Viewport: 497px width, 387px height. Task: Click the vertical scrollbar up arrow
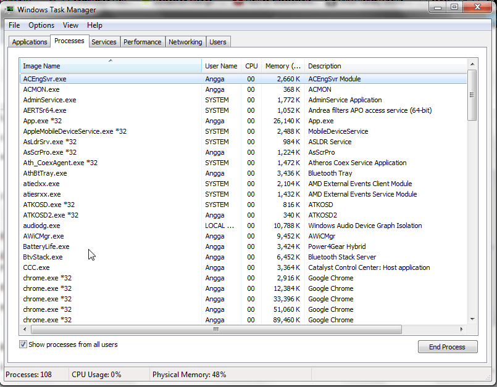[472, 64]
